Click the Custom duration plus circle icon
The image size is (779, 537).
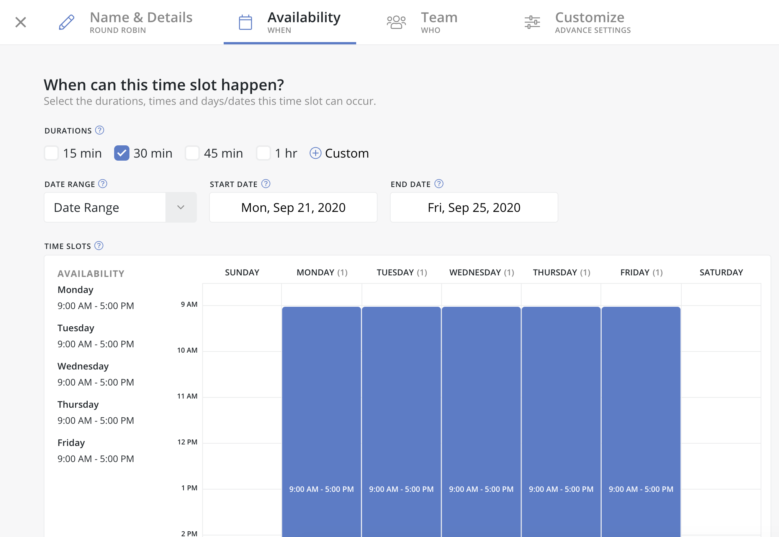click(x=316, y=153)
